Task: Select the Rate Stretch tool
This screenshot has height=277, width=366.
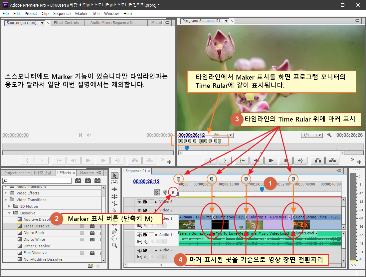Action: (x=114, y=203)
